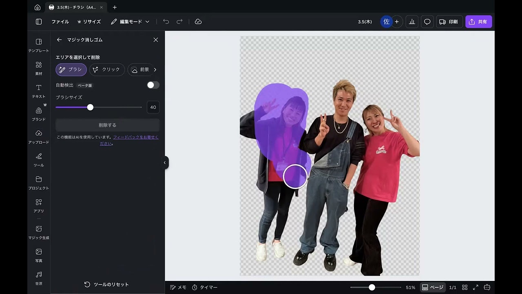Open a new tab with plus
This screenshot has width=522, height=294.
click(x=115, y=7)
